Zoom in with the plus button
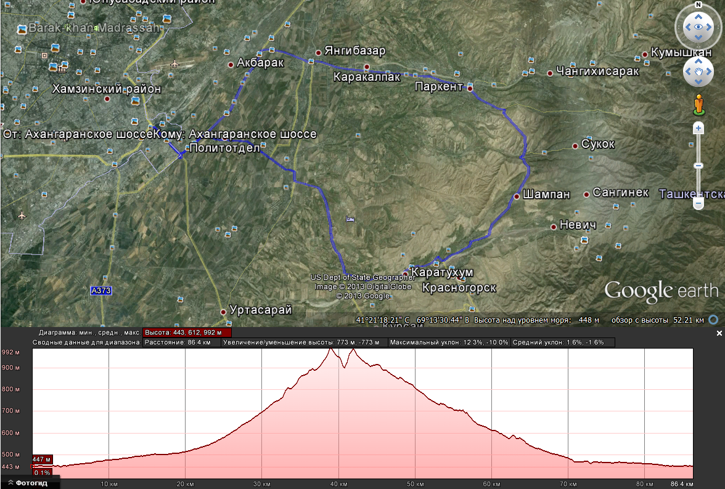The image size is (725, 489). click(x=698, y=128)
